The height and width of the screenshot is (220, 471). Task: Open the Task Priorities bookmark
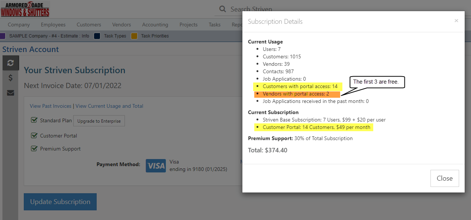coord(155,36)
